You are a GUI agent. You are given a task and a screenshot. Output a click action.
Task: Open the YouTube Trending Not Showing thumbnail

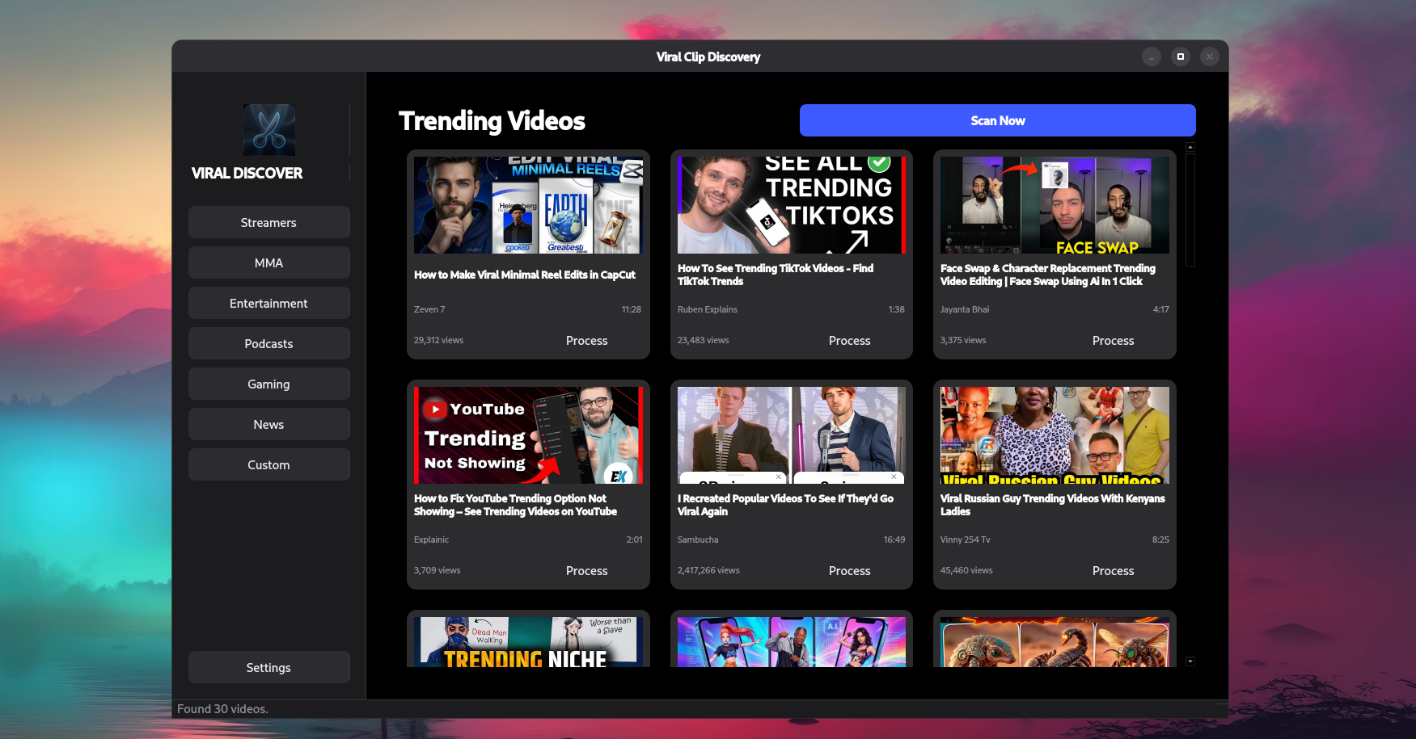(528, 435)
